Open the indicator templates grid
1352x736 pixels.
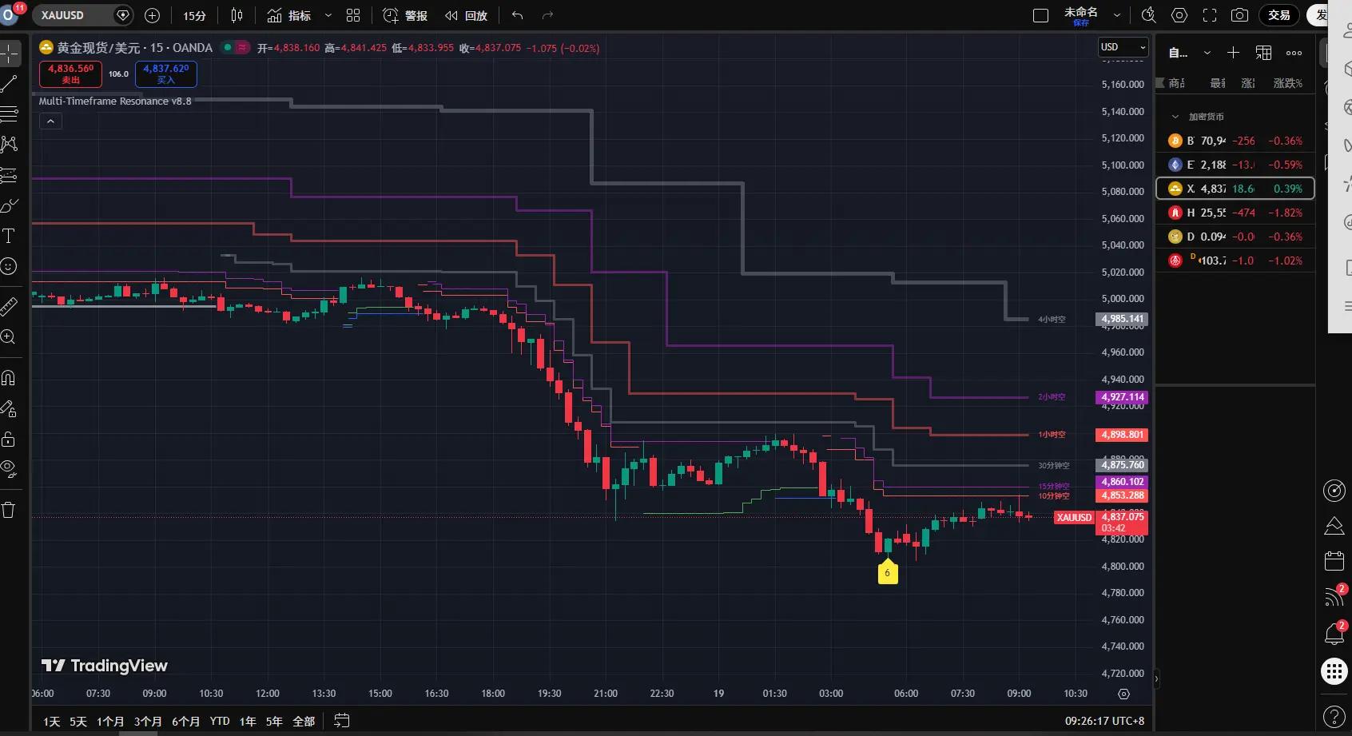click(353, 15)
